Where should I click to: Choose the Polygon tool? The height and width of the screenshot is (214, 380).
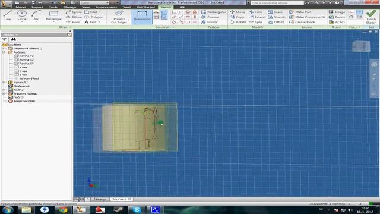pyautogui.click(x=94, y=17)
